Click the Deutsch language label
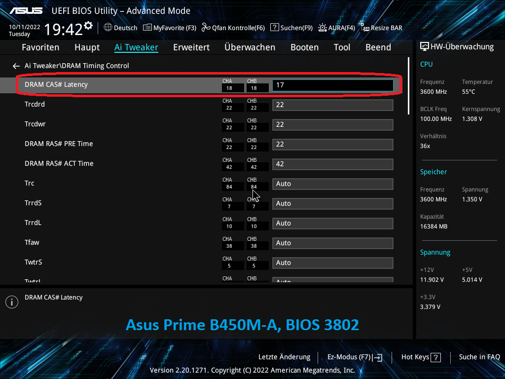Screen dimensions: 505x379 click(x=126, y=28)
